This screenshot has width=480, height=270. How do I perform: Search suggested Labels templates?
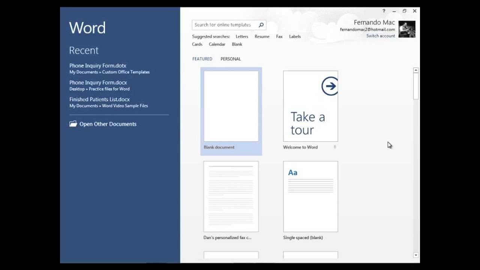[x=295, y=36]
